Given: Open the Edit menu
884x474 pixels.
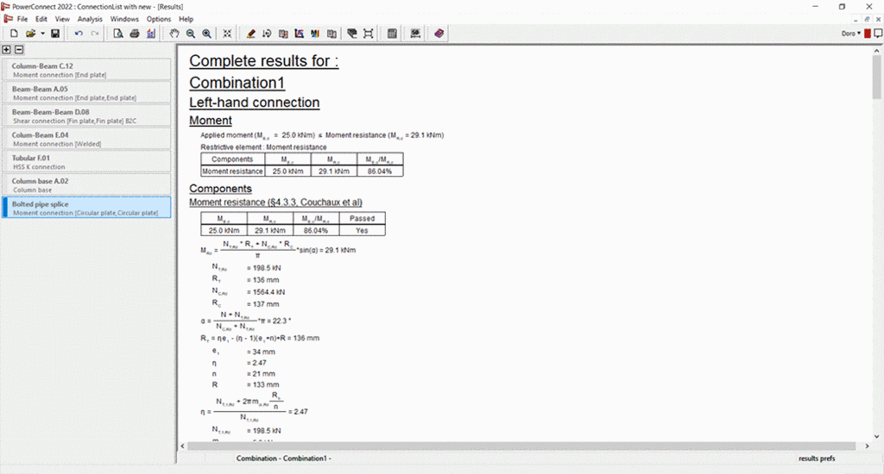Looking at the screenshot, I should pos(41,19).
